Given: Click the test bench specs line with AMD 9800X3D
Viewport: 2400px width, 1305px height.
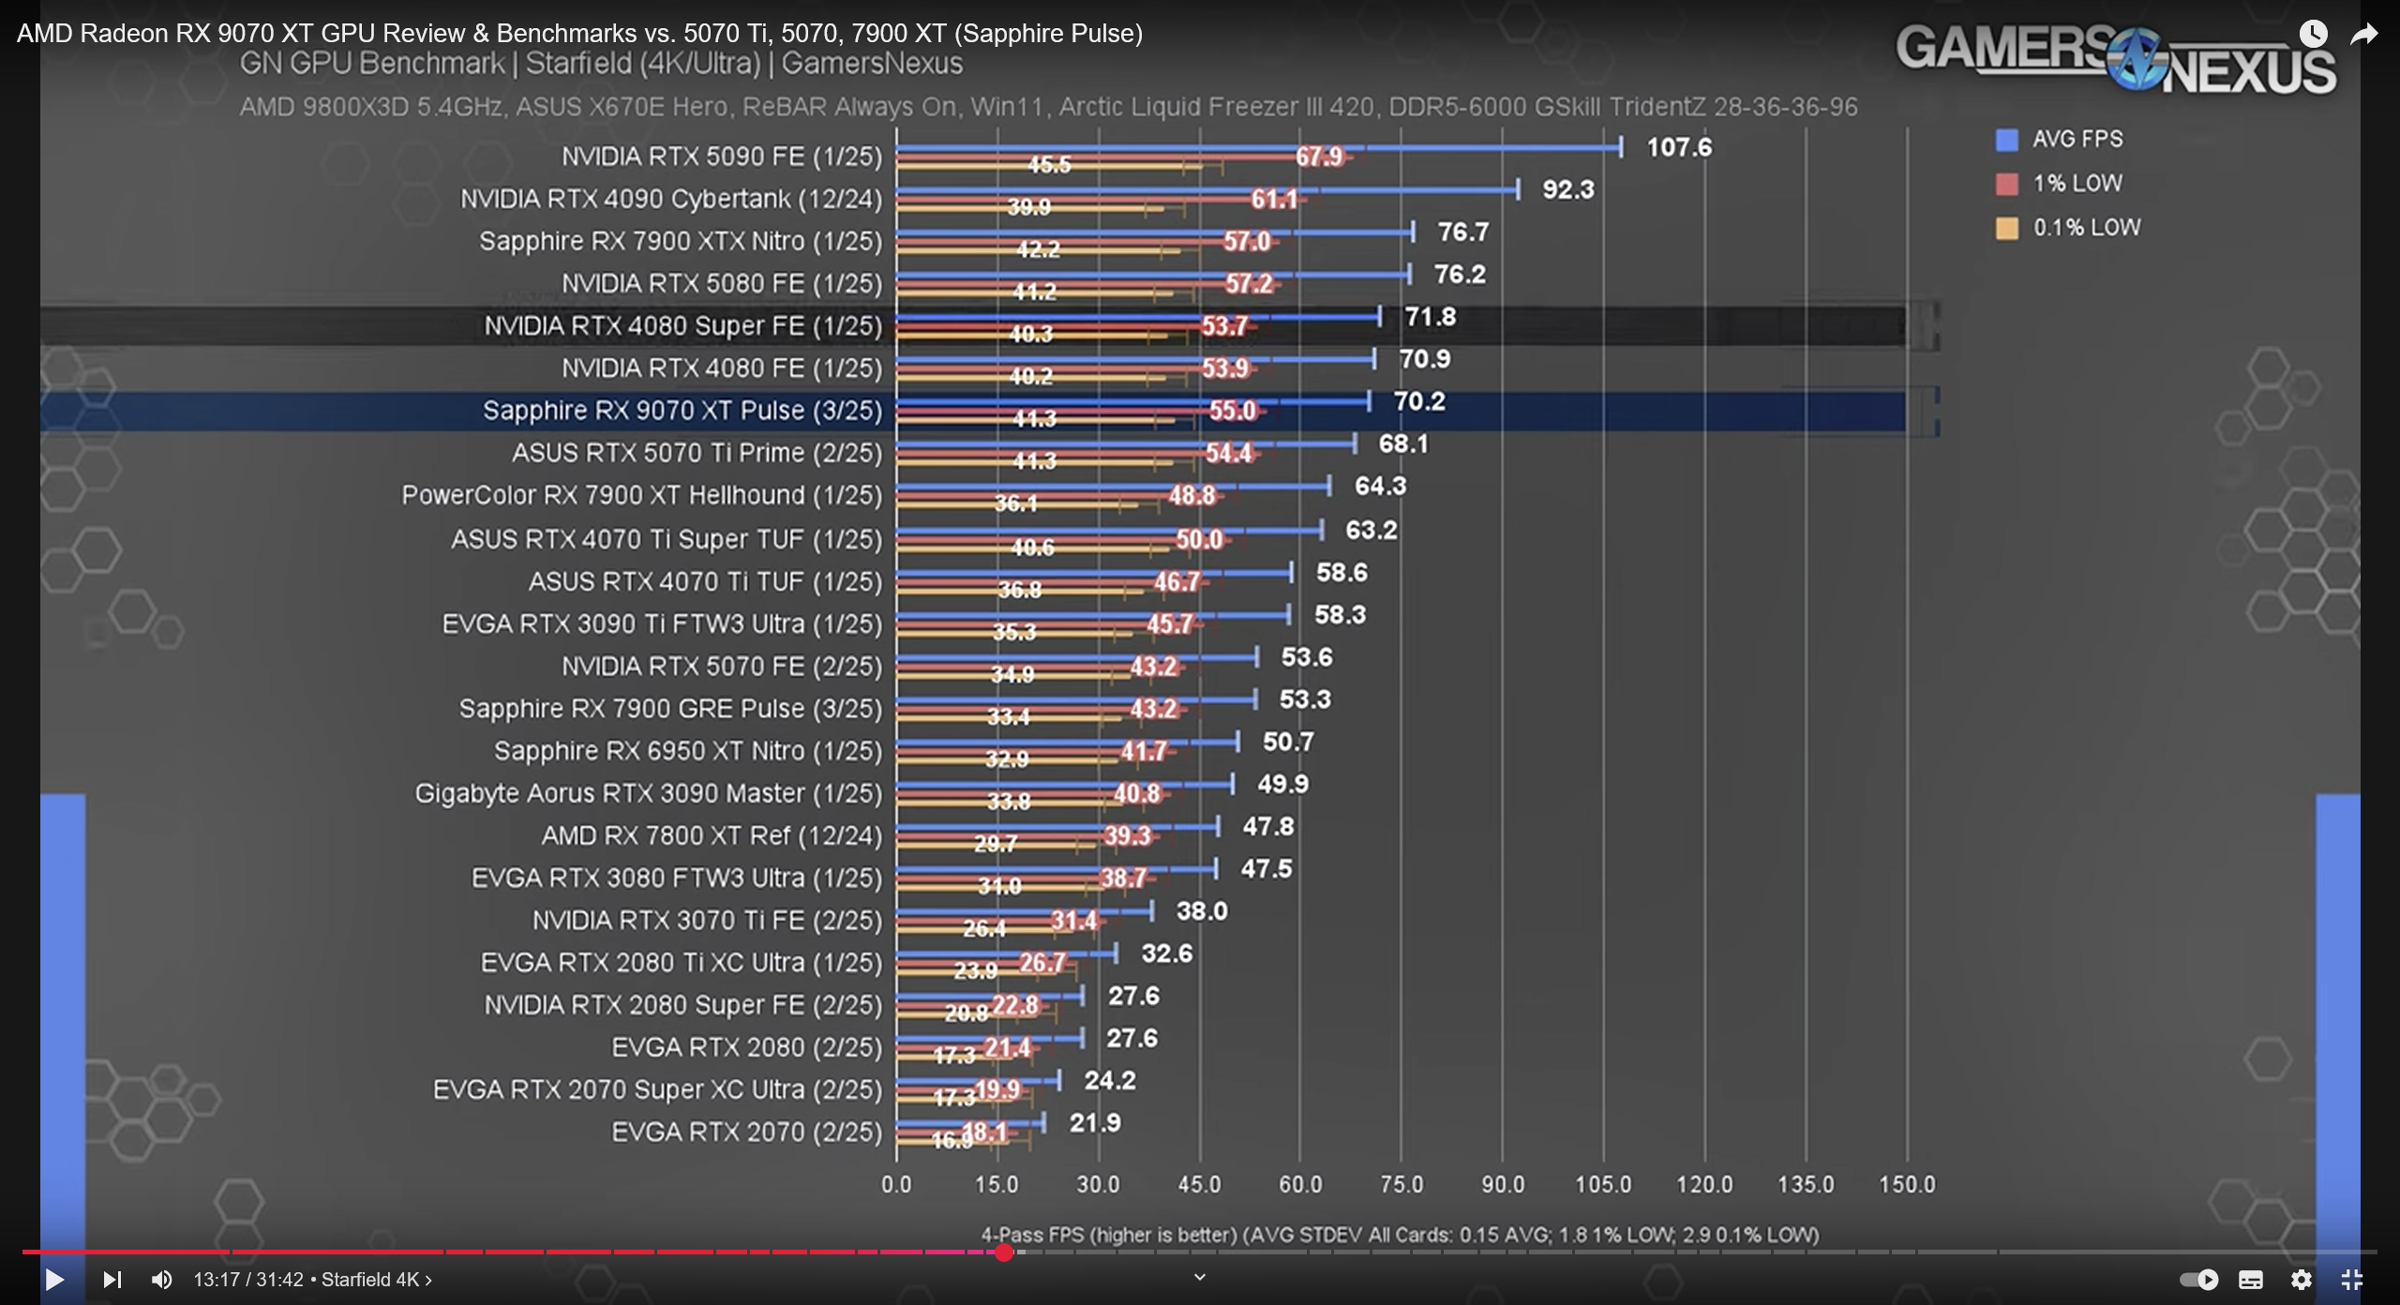Looking at the screenshot, I should 1048,107.
